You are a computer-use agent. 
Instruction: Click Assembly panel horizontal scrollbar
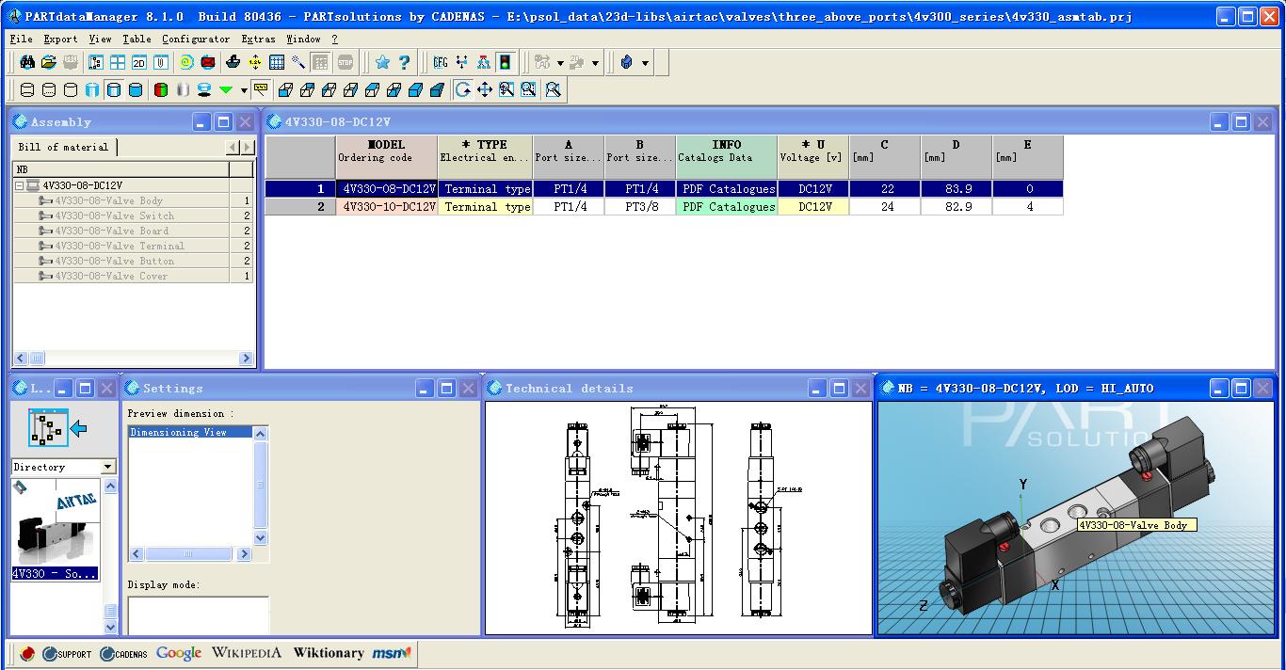click(133, 359)
